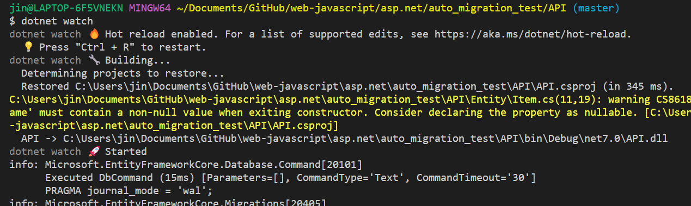
Task: Click the "Determining projects to restore..." line
Action: pyautogui.click(x=123, y=73)
